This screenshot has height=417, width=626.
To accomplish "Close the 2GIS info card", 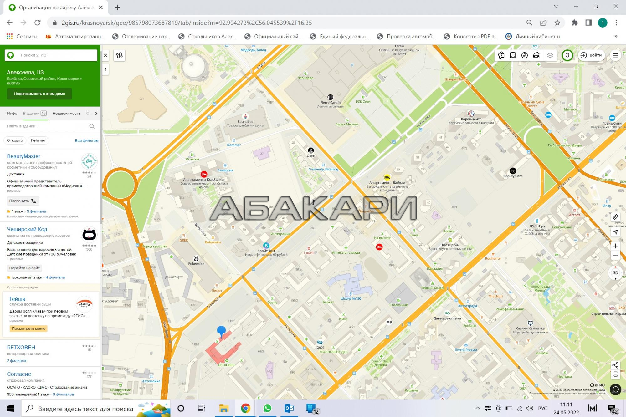I will (105, 55).
